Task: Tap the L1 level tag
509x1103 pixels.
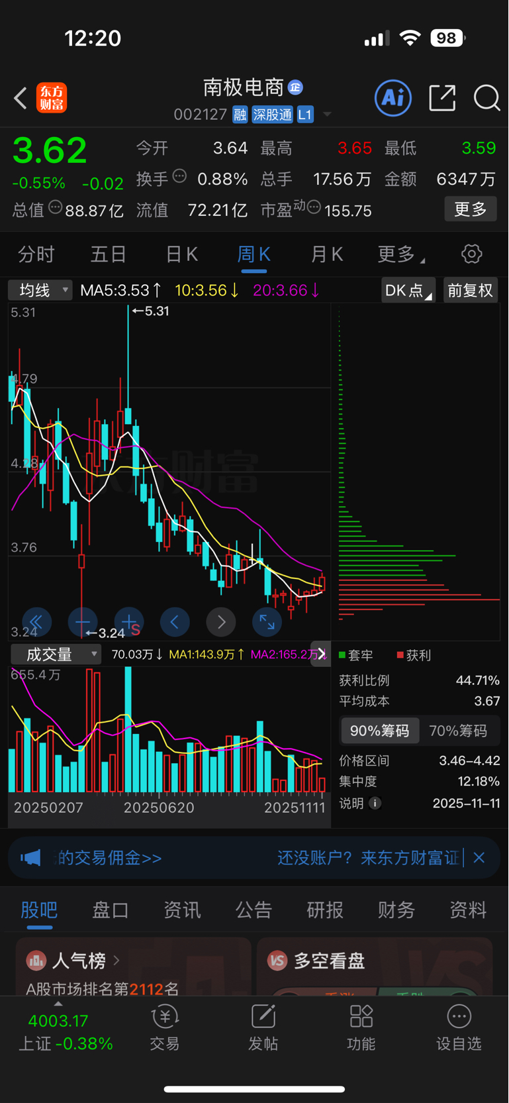Action: (x=304, y=115)
